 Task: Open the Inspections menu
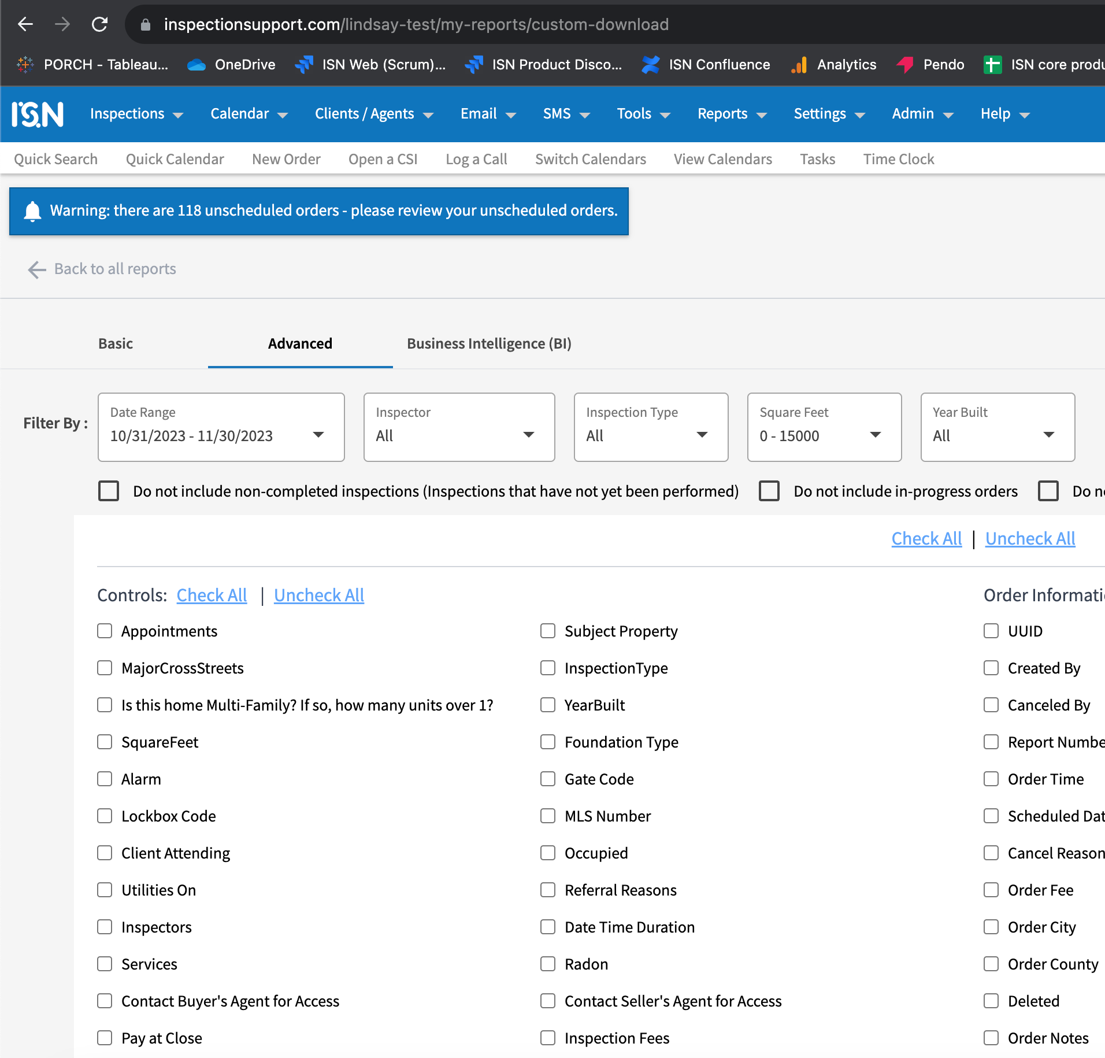pos(136,114)
